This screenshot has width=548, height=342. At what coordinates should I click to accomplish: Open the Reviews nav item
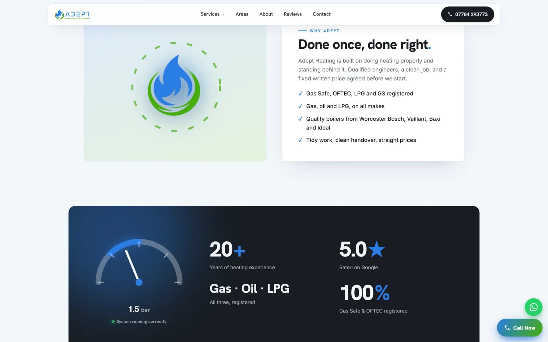pos(293,14)
